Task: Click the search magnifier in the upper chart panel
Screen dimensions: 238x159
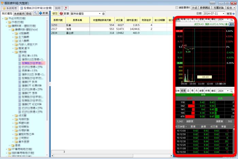Action: coord(232,20)
